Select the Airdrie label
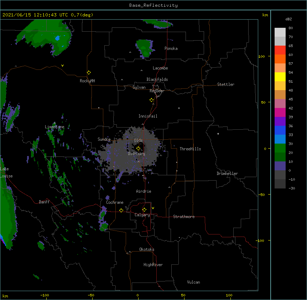 tap(144, 191)
